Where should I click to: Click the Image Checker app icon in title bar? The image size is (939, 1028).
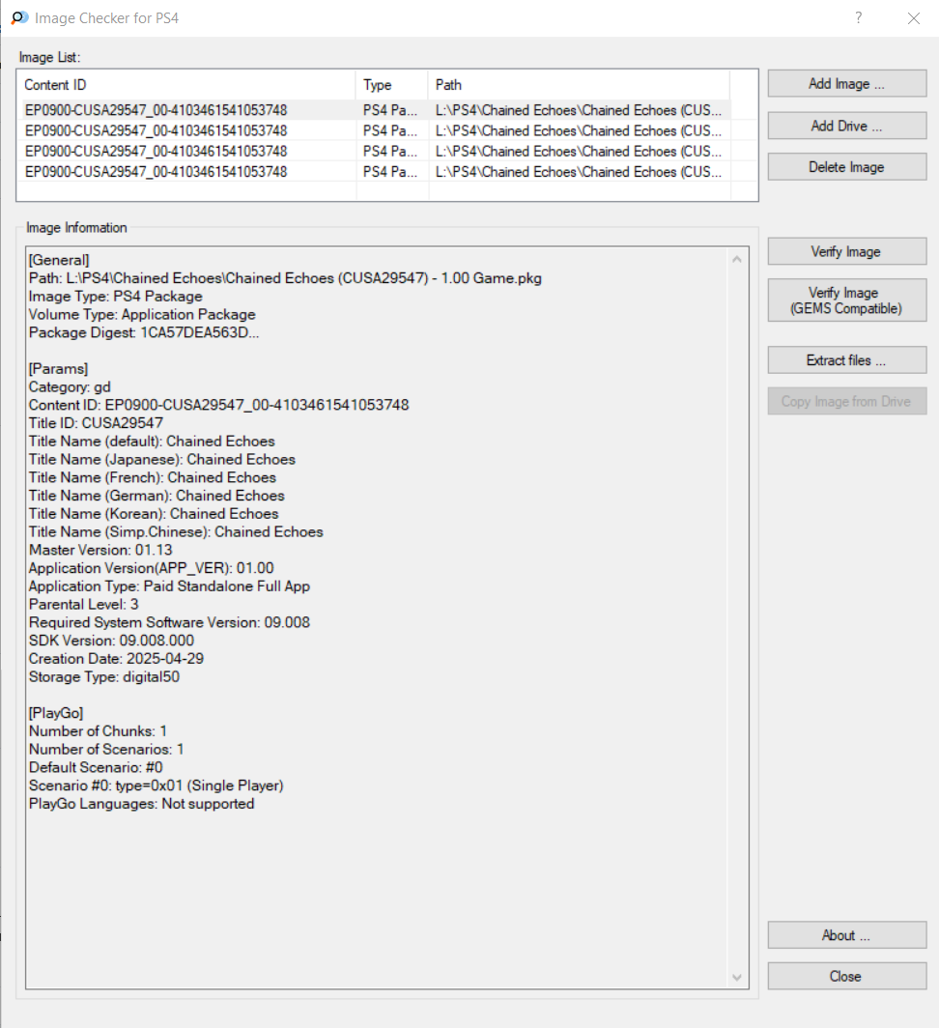click(19, 17)
